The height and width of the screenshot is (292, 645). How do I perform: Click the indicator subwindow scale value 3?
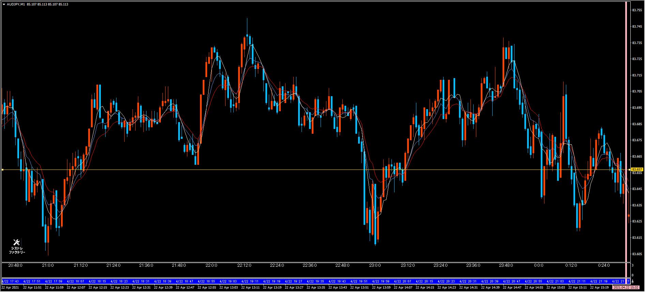click(x=633, y=265)
